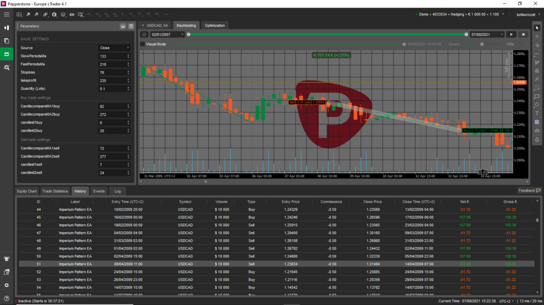Click the settings gear in left sidebar
Viewport: 544px width, 305px height.
pos(6,285)
